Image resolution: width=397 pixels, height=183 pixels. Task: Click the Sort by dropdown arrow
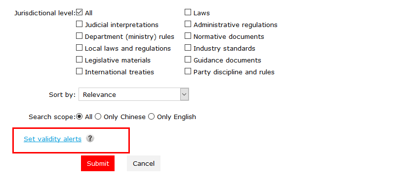(184, 94)
